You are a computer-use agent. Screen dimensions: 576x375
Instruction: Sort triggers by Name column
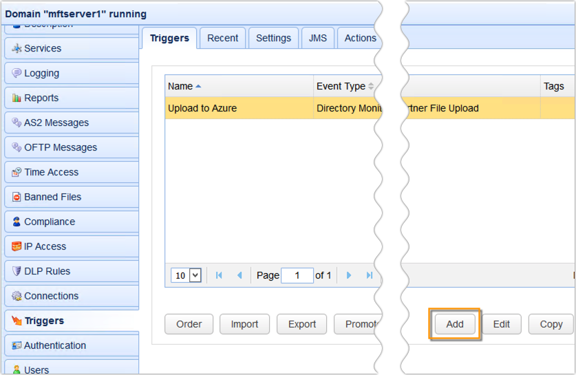[180, 86]
